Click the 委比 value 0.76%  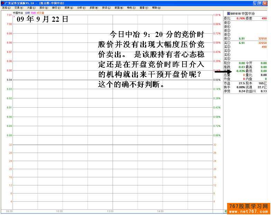241,18
